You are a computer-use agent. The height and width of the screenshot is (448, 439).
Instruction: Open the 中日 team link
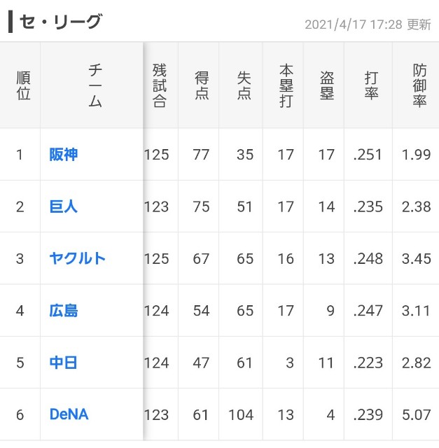tap(64, 363)
